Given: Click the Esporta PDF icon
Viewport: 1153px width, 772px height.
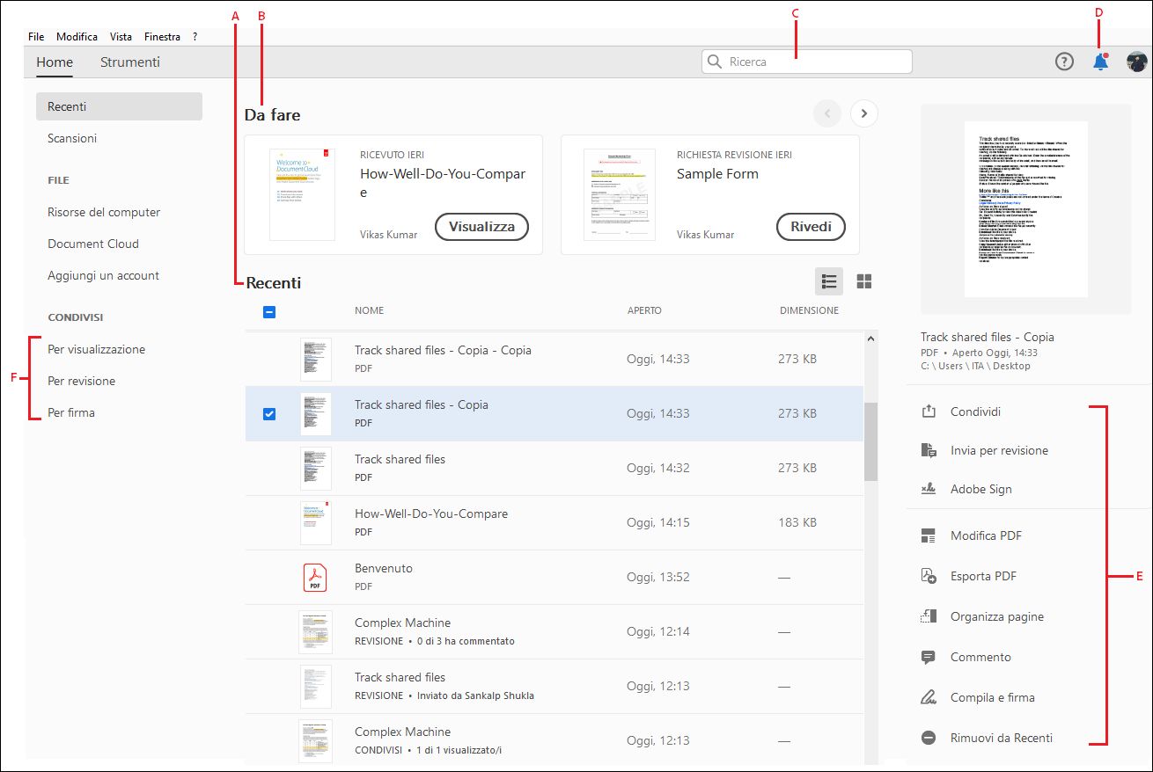Looking at the screenshot, I should click(x=928, y=576).
